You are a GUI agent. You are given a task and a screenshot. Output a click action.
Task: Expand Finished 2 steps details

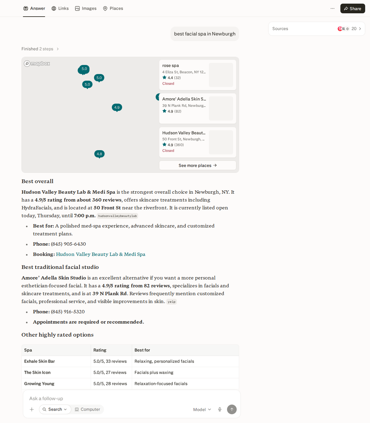click(x=40, y=49)
